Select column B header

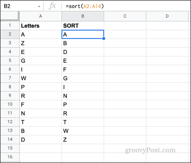pos(83,16)
